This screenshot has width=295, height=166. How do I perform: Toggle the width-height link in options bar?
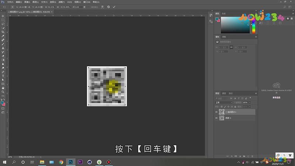click(58, 7)
